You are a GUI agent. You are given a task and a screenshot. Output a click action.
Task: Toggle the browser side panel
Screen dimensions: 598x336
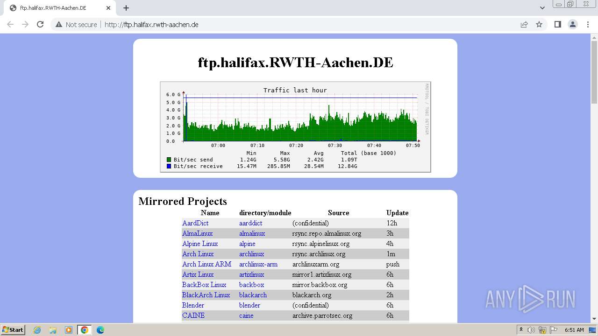[x=557, y=24]
